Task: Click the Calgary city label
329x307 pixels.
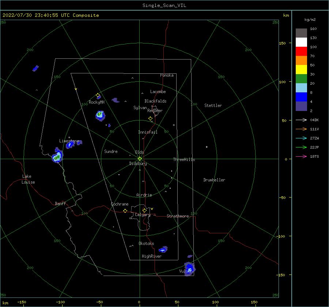Action: point(143,215)
